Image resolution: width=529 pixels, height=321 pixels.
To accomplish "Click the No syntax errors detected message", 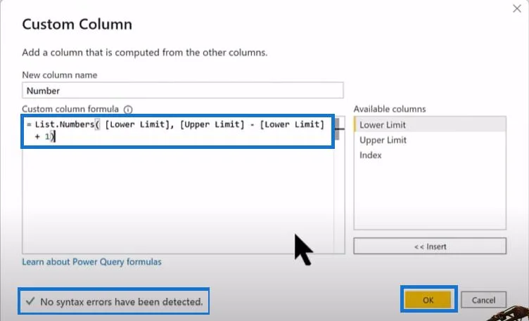I will (122, 301).
